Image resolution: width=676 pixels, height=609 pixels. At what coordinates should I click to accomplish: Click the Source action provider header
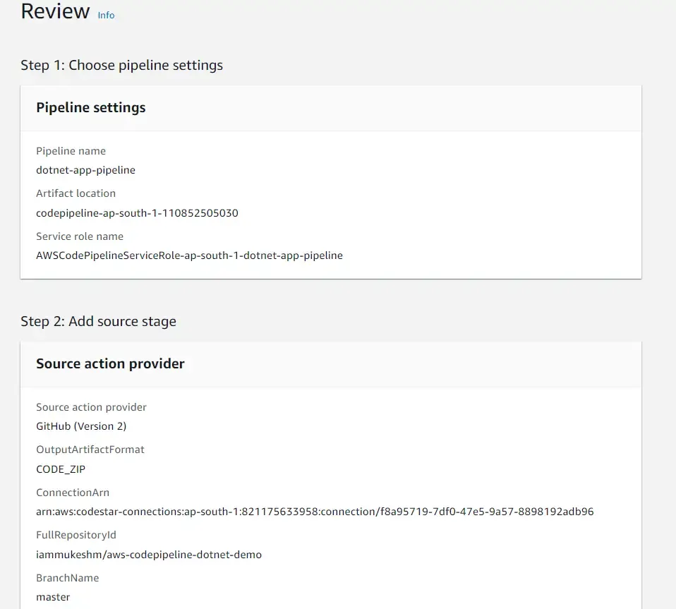tap(110, 363)
